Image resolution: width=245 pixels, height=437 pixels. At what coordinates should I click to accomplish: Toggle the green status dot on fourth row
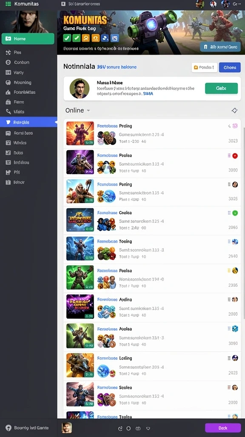pyautogui.click(x=235, y=213)
